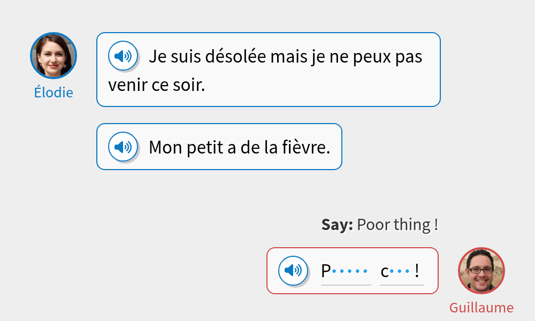Focus the second blank starting with c

pyautogui.click(x=401, y=272)
